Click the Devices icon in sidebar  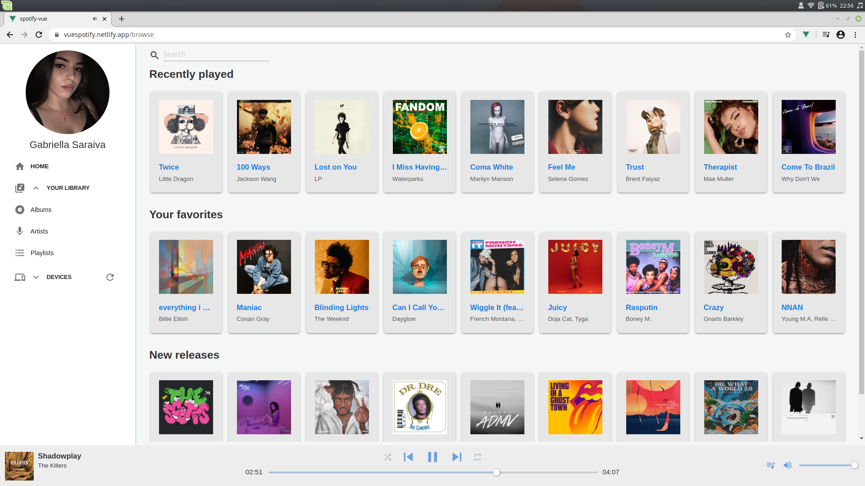(20, 277)
